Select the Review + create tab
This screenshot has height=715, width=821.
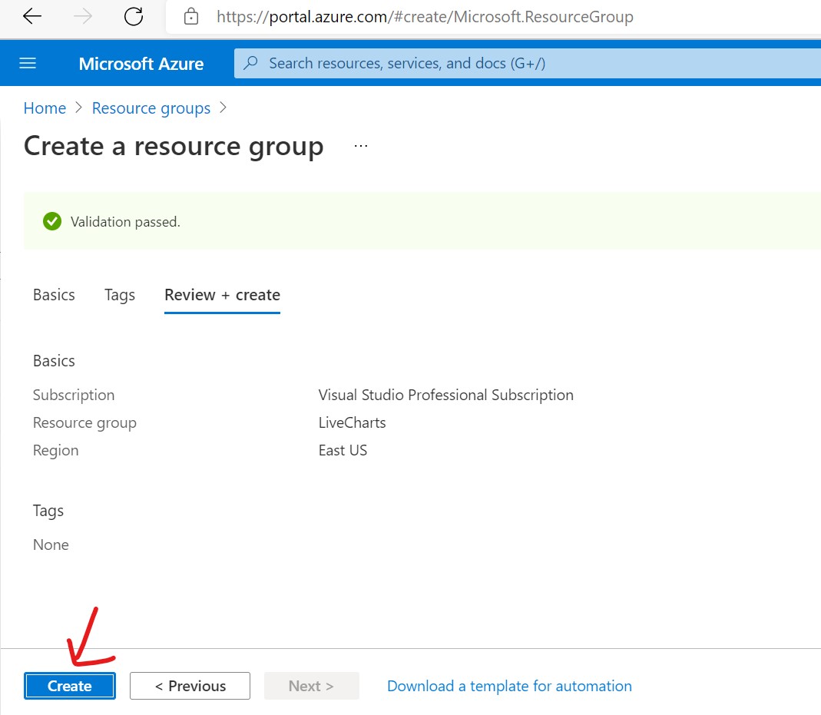pos(222,295)
